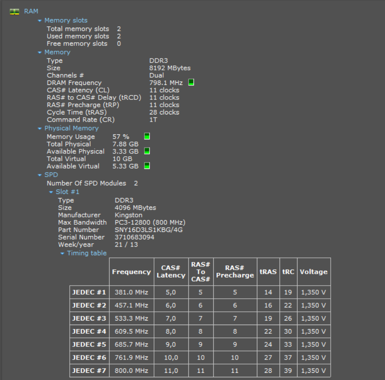Screen dimensions: 385x380
Task: Click the part number SNY16D3LS1KBG/4G
Action: click(x=149, y=230)
